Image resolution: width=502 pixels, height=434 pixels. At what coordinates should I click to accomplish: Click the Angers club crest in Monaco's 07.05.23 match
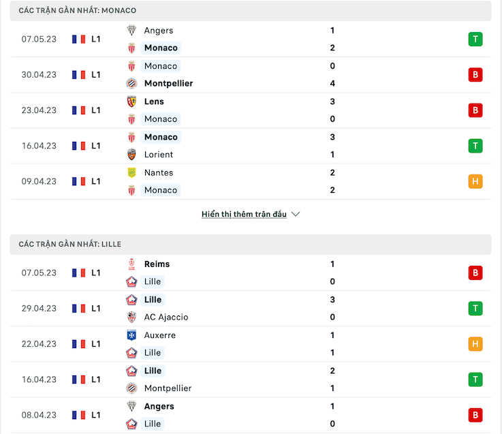[x=131, y=31]
